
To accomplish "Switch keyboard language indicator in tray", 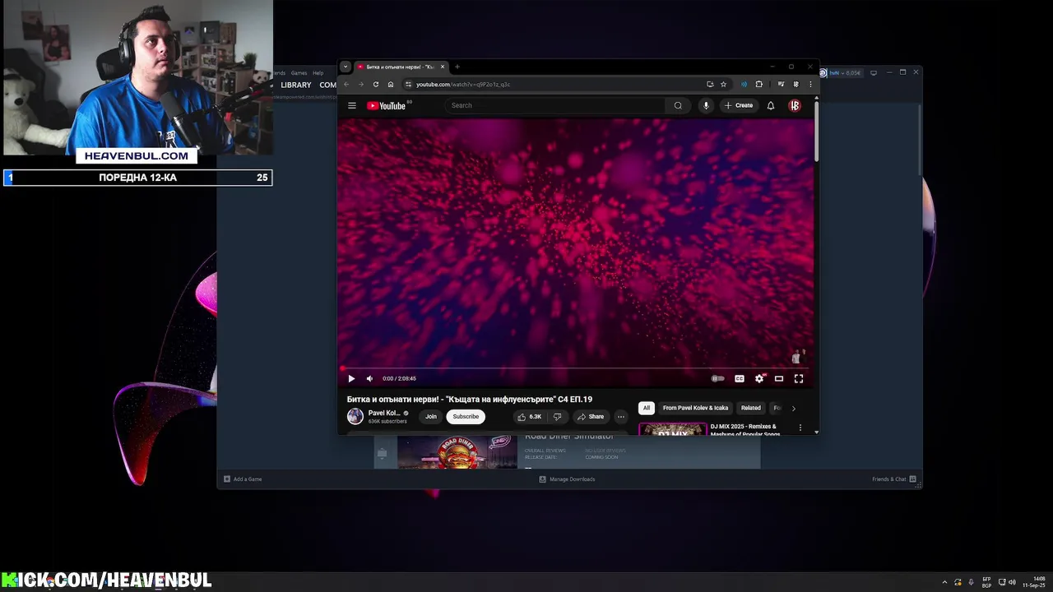I will click(x=986, y=582).
